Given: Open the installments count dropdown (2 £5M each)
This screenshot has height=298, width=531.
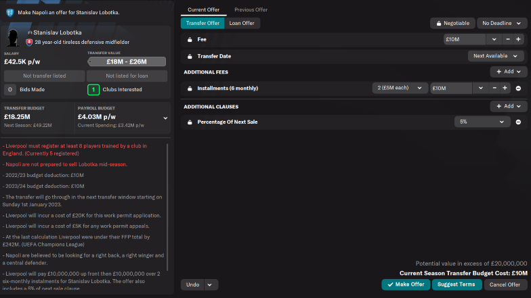Looking at the screenshot, I should [400, 88].
